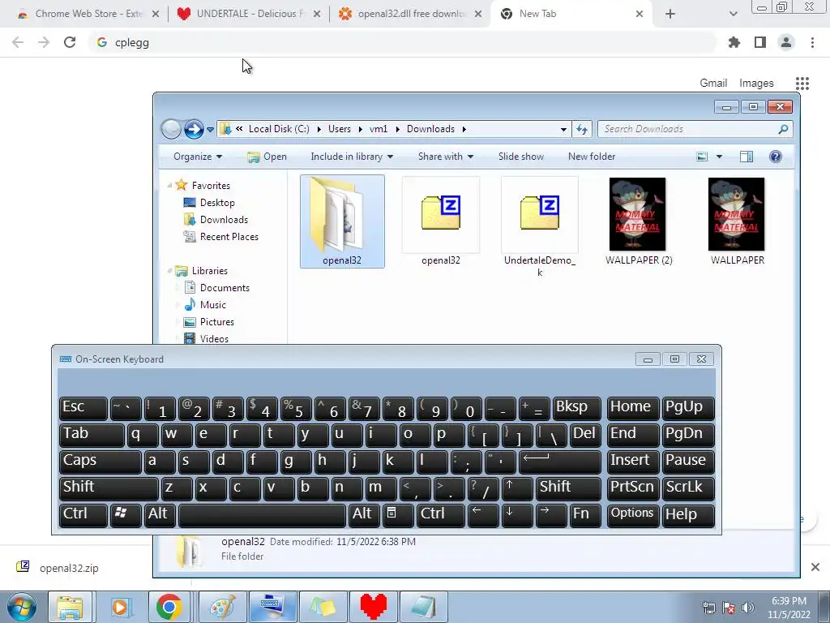The width and height of the screenshot is (830, 623).
Task: Toggle left Ctrl on On-Screen Keyboard
Action: tap(83, 514)
